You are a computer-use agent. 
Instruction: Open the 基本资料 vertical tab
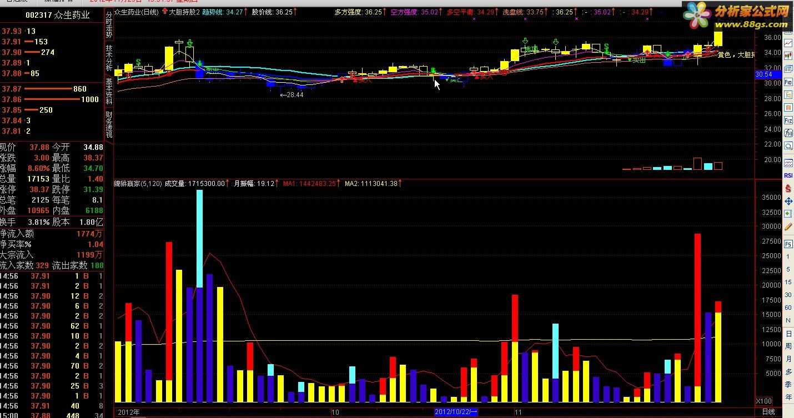109,91
